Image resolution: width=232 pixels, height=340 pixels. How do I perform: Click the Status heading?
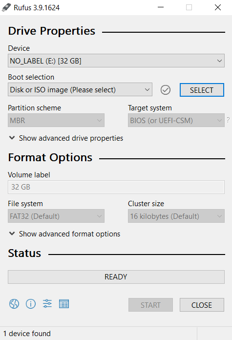[24, 253]
